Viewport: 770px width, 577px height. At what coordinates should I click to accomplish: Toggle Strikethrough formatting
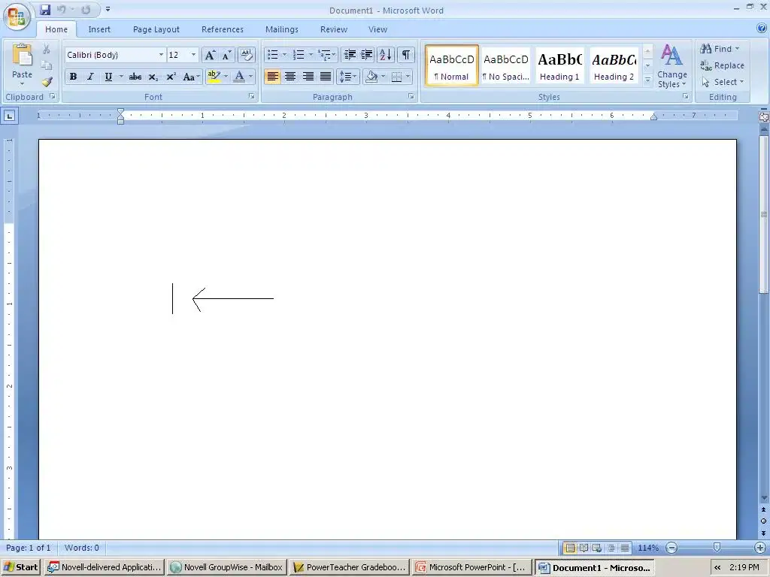(x=135, y=77)
